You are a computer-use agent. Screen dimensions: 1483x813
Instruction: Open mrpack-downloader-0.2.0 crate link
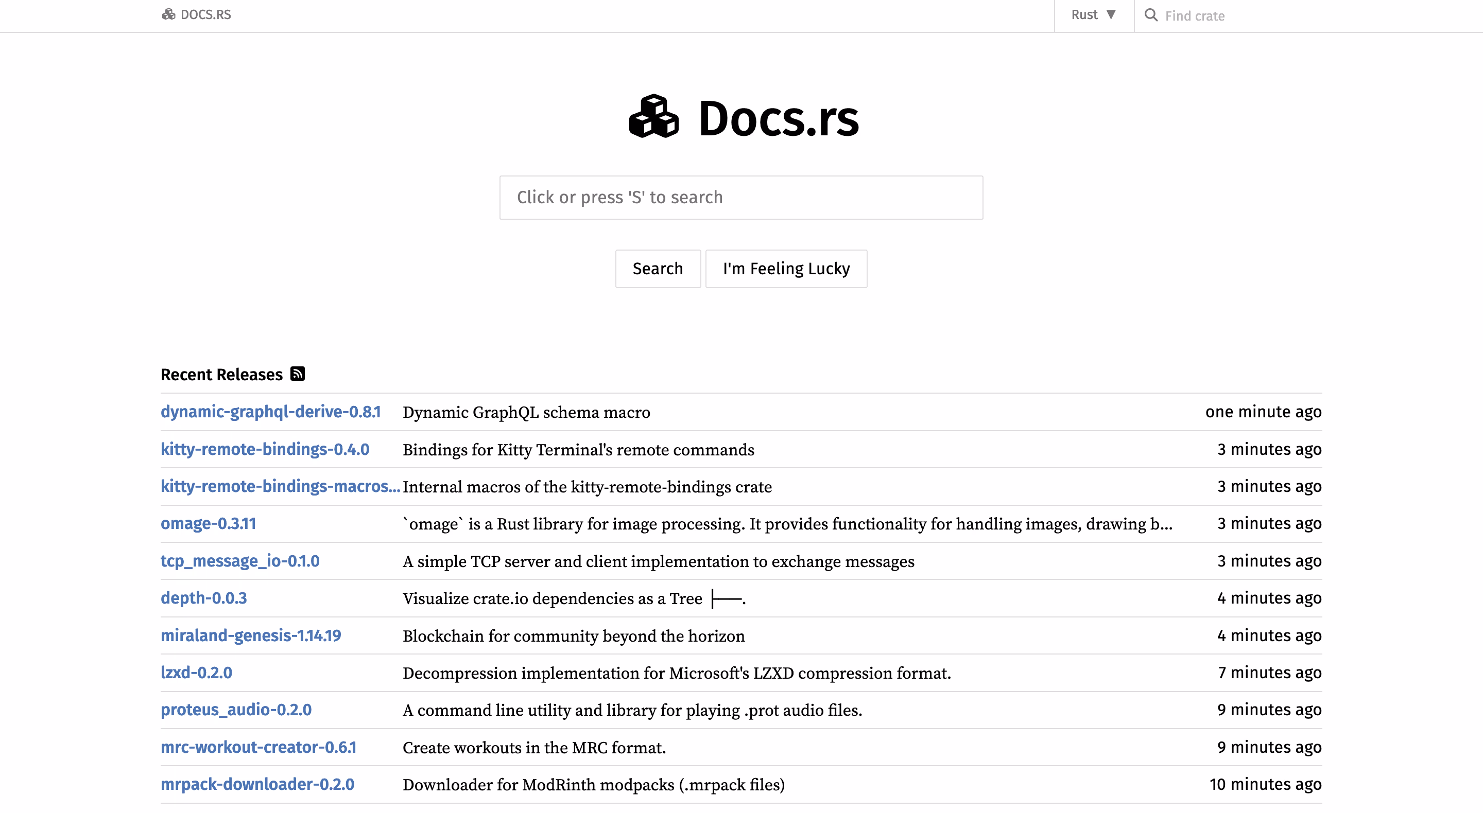click(257, 784)
